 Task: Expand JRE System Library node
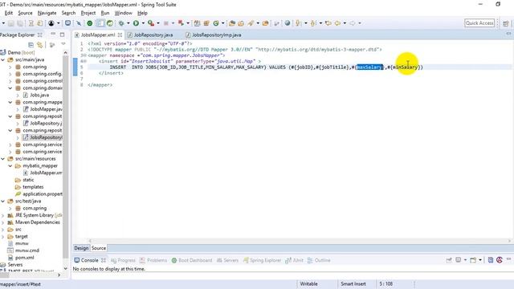[x=3, y=215]
